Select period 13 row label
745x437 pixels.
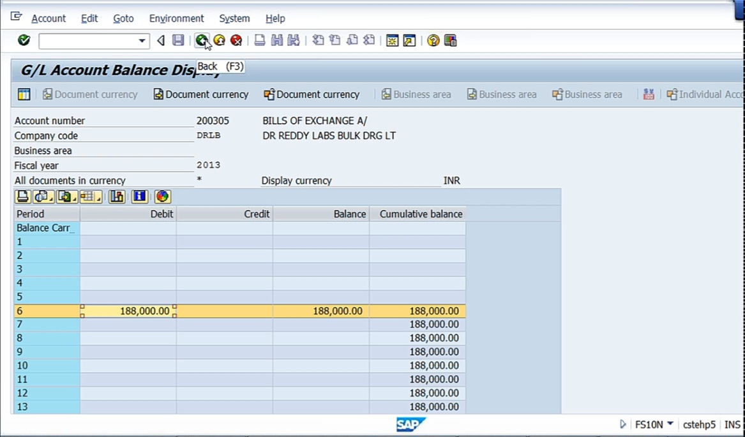click(x=47, y=407)
